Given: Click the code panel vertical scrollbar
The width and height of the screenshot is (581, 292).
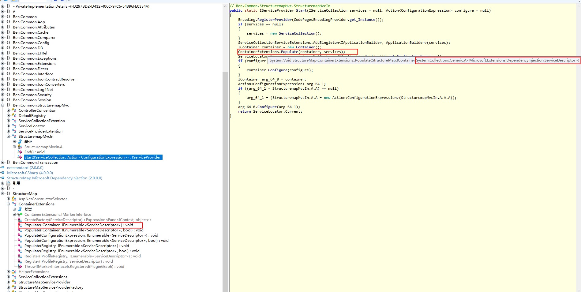Looking at the screenshot, I should (578, 147).
